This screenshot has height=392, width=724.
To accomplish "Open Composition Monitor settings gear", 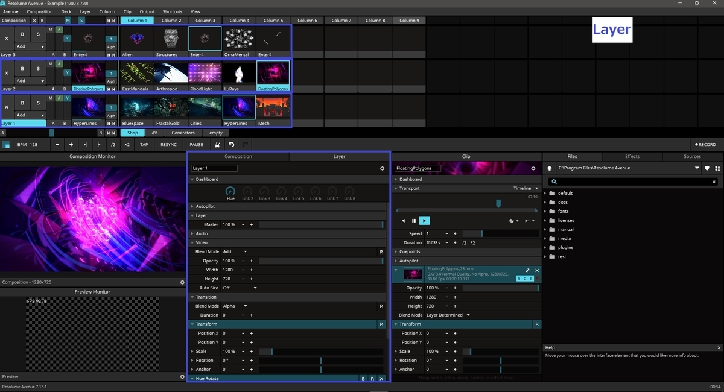I will tap(182, 282).
